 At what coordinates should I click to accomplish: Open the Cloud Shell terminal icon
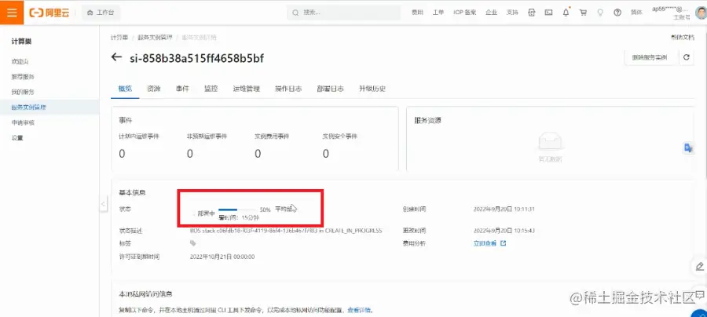pyautogui.click(x=549, y=13)
